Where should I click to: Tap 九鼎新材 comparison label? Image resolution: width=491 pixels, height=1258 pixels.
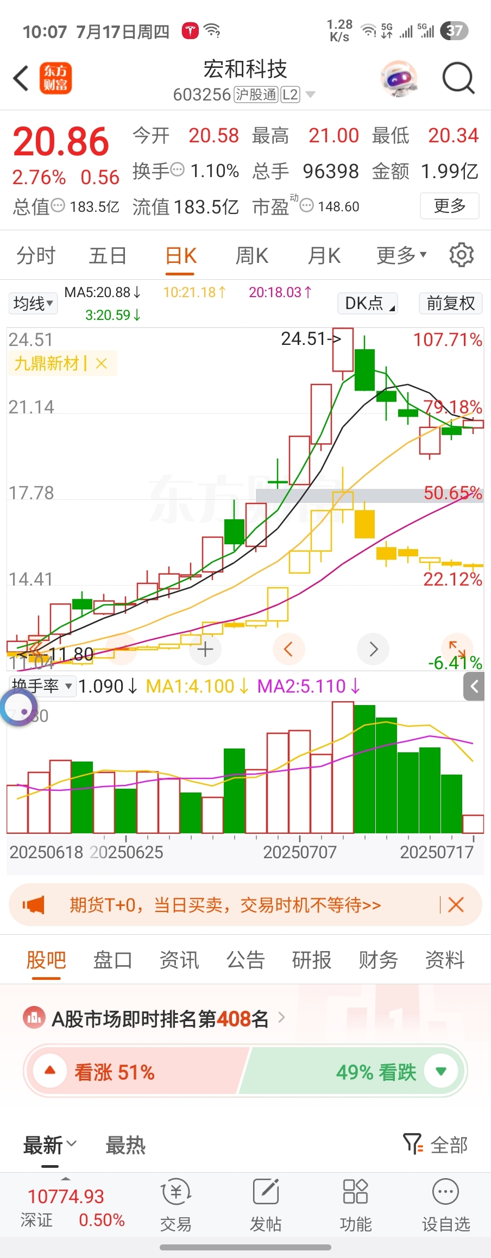pos(47,363)
